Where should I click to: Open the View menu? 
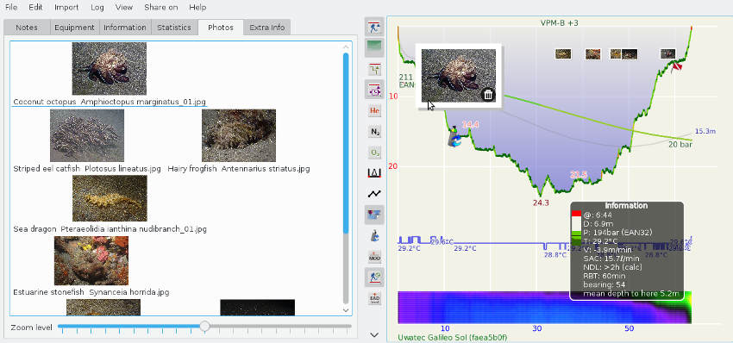coord(124,8)
